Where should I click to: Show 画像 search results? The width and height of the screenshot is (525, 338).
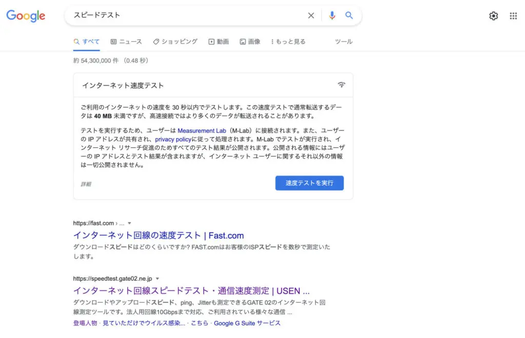coord(250,42)
